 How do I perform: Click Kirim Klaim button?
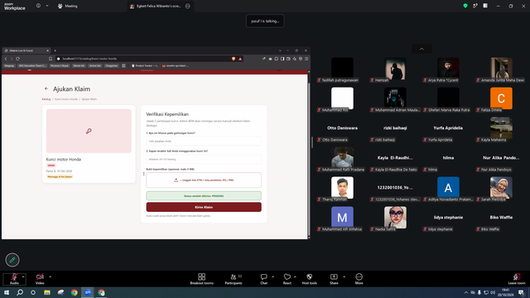coord(204,207)
